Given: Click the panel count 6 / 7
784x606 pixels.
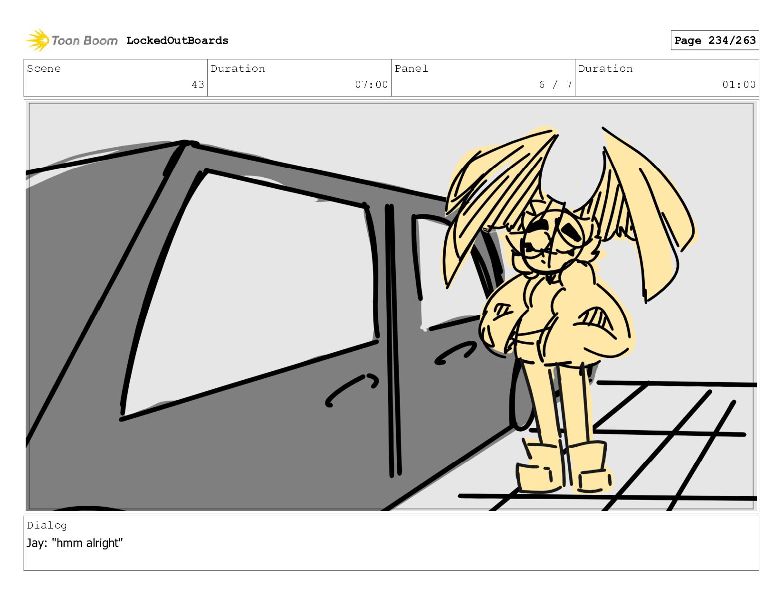Looking at the screenshot, I should (x=555, y=85).
